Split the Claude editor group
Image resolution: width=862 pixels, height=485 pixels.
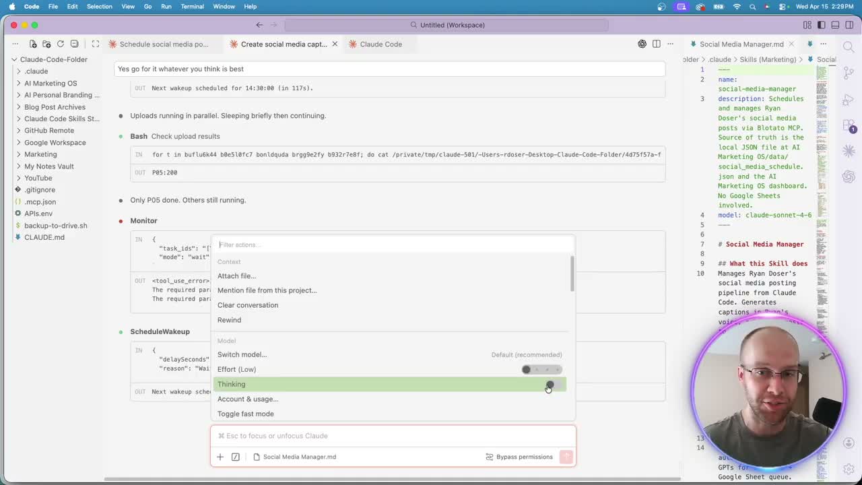(657, 44)
